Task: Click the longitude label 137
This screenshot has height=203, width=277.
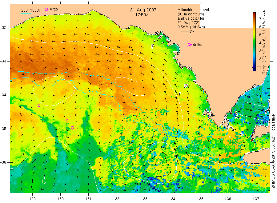Action: 256,199
